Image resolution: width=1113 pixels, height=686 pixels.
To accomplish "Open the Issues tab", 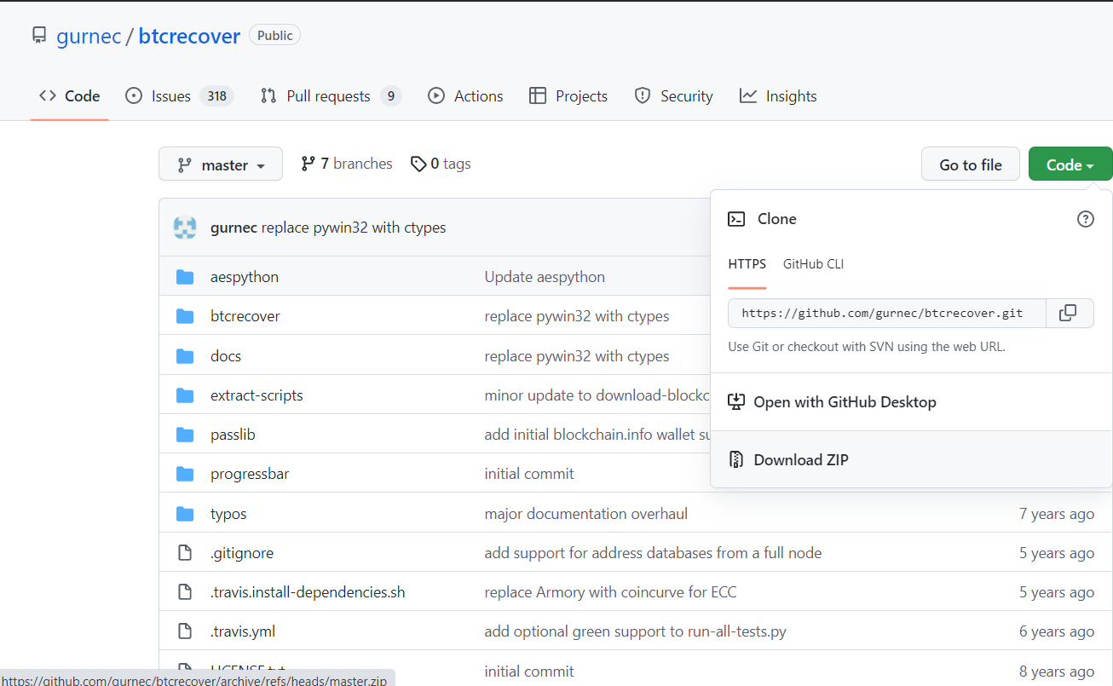I will pos(179,96).
